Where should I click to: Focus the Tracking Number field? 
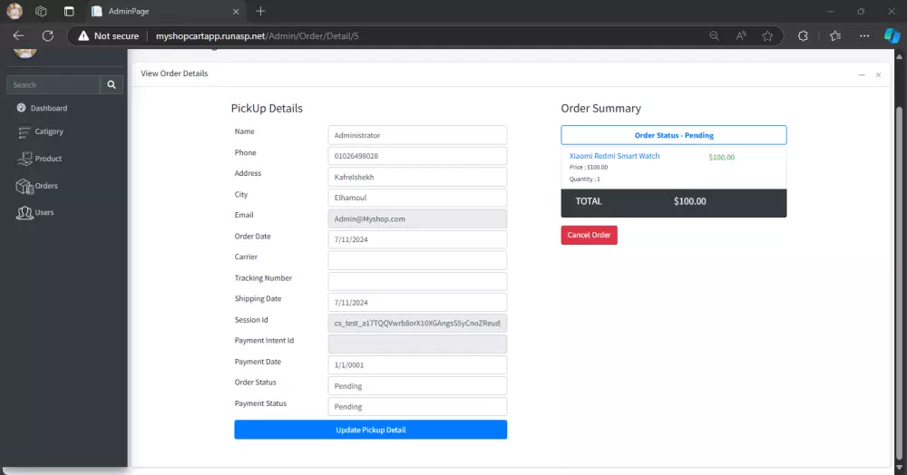[417, 281]
